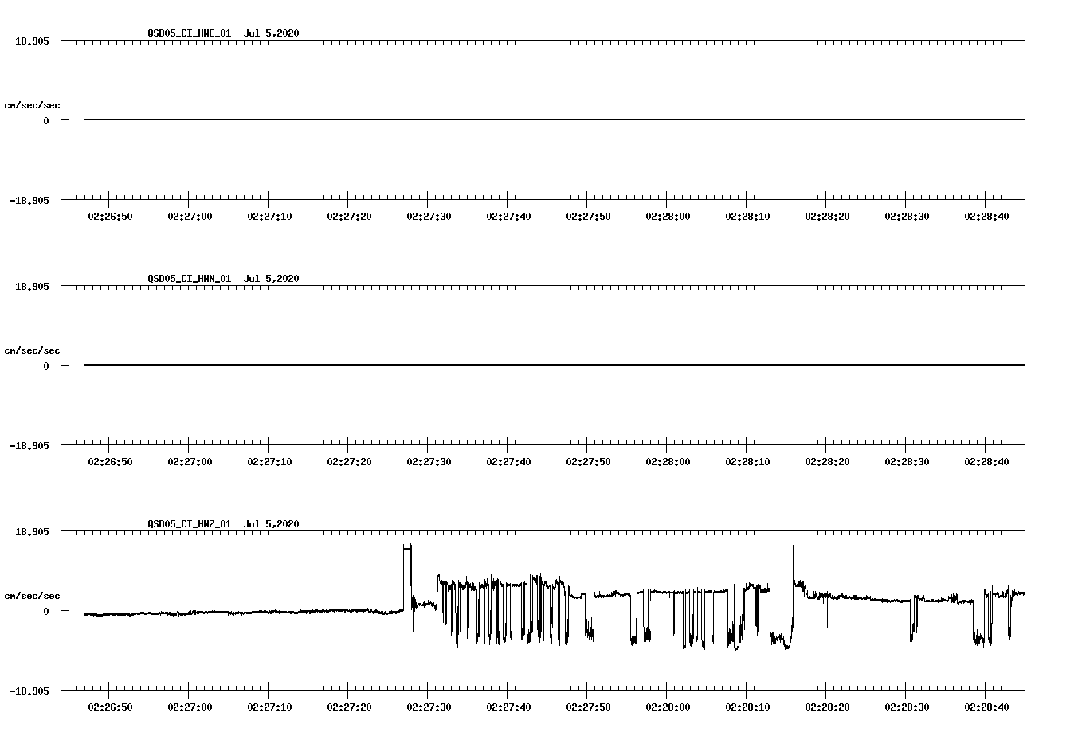Viewport: 1082px width, 736px height.
Task: Click the 02:28:30 time label under HNZ plot
Action: pyautogui.click(x=907, y=707)
